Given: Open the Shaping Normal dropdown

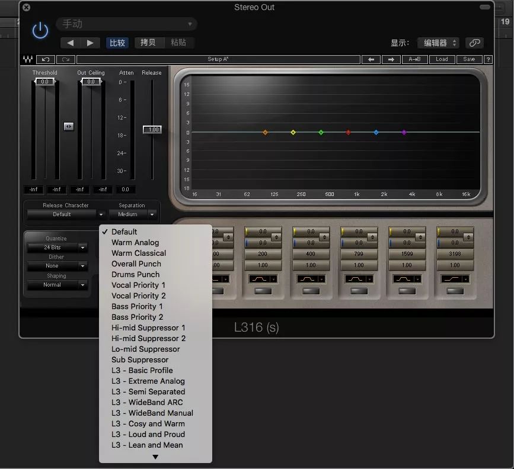Looking at the screenshot, I should (x=57, y=285).
